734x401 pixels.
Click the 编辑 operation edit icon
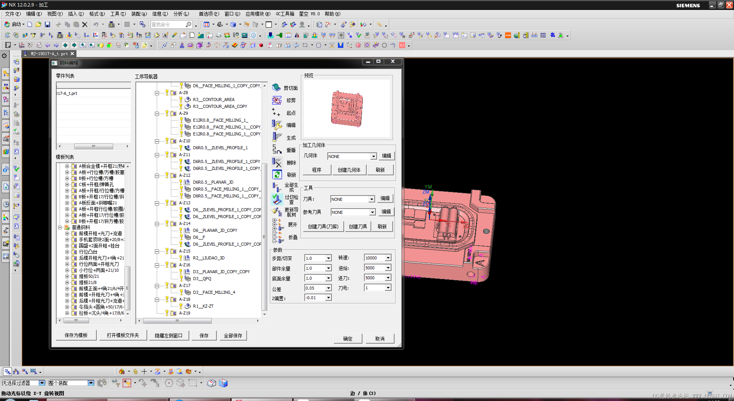[277, 125]
